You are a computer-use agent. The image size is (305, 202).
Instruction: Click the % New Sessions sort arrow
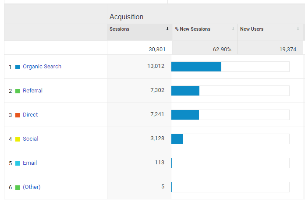[233, 29]
